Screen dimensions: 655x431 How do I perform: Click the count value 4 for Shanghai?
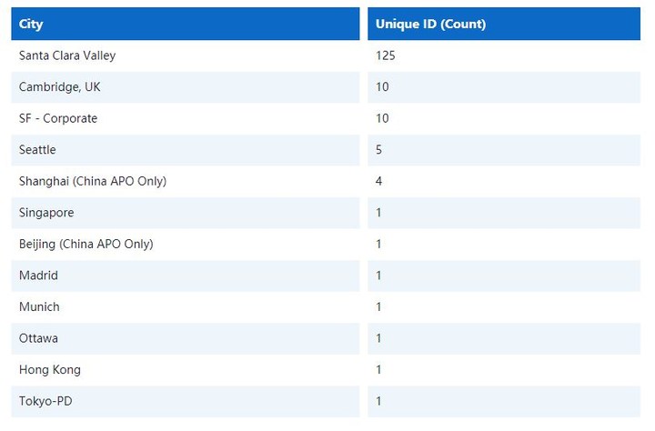point(378,181)
